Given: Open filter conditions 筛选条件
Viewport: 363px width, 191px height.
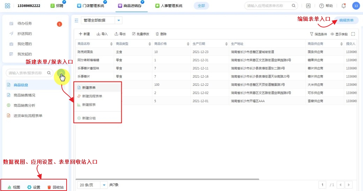Looking at the screenshot, I should pos(318,34).
